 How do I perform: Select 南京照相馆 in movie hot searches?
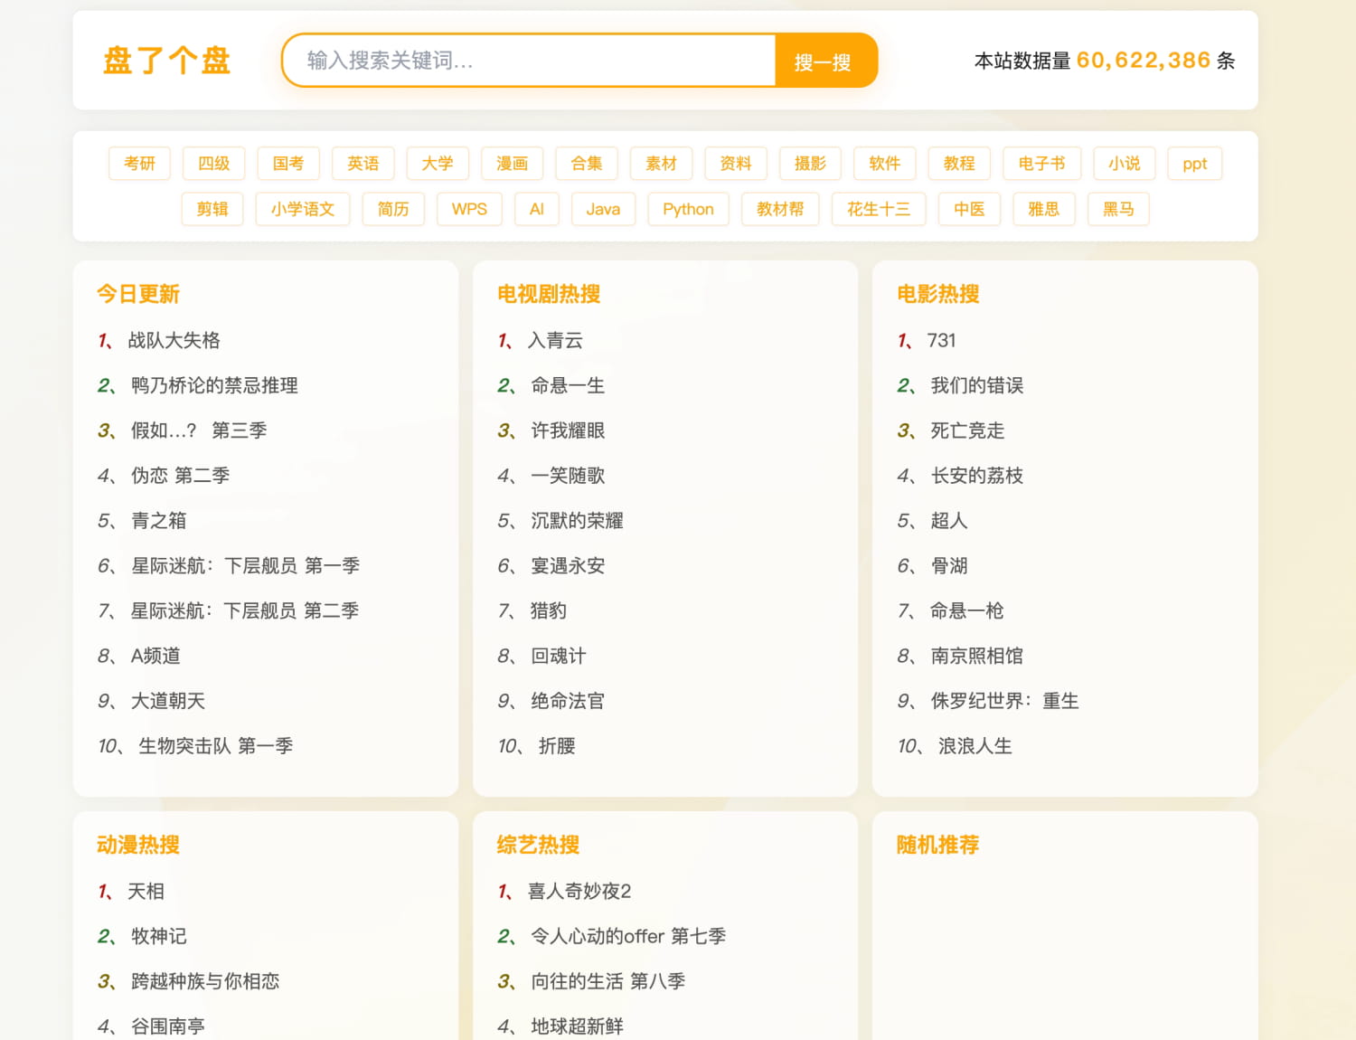[976, 656]
